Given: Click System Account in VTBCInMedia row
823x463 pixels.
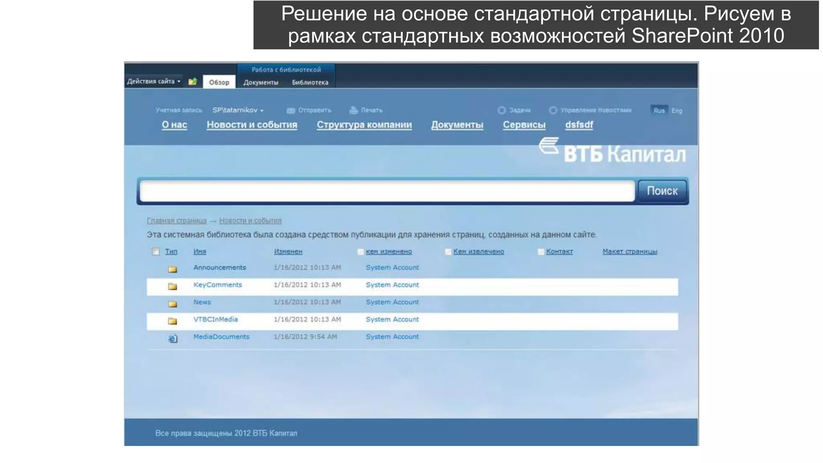Looking at the screenshot, I should (392, 319).
